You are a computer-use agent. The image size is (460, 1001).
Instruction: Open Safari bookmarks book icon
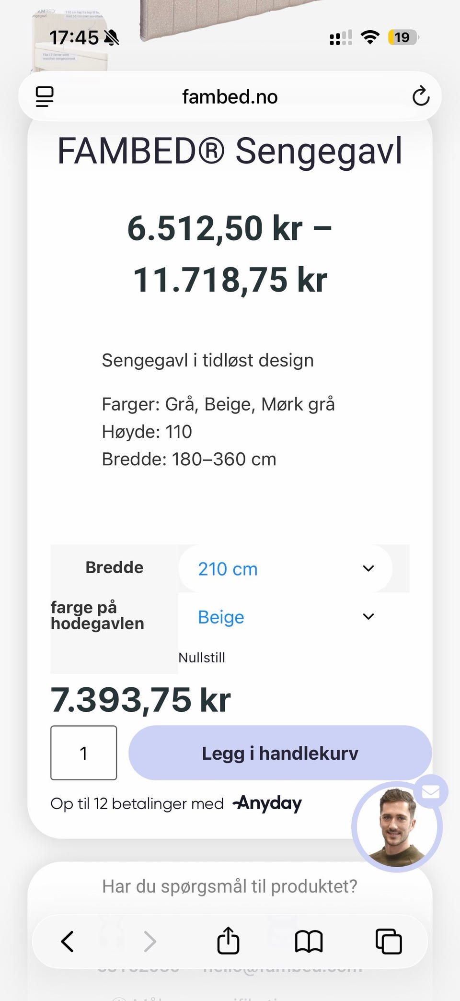(x=309, y=941)
